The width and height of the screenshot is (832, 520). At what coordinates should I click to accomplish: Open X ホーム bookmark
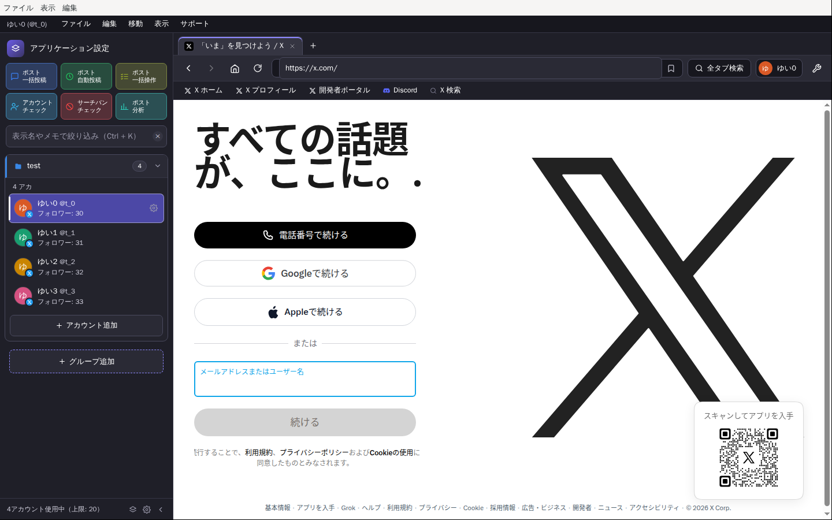[x=203, y=90]
